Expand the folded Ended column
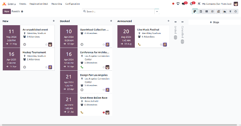Viewport: 241px width, 126px height. click(175, 22)
